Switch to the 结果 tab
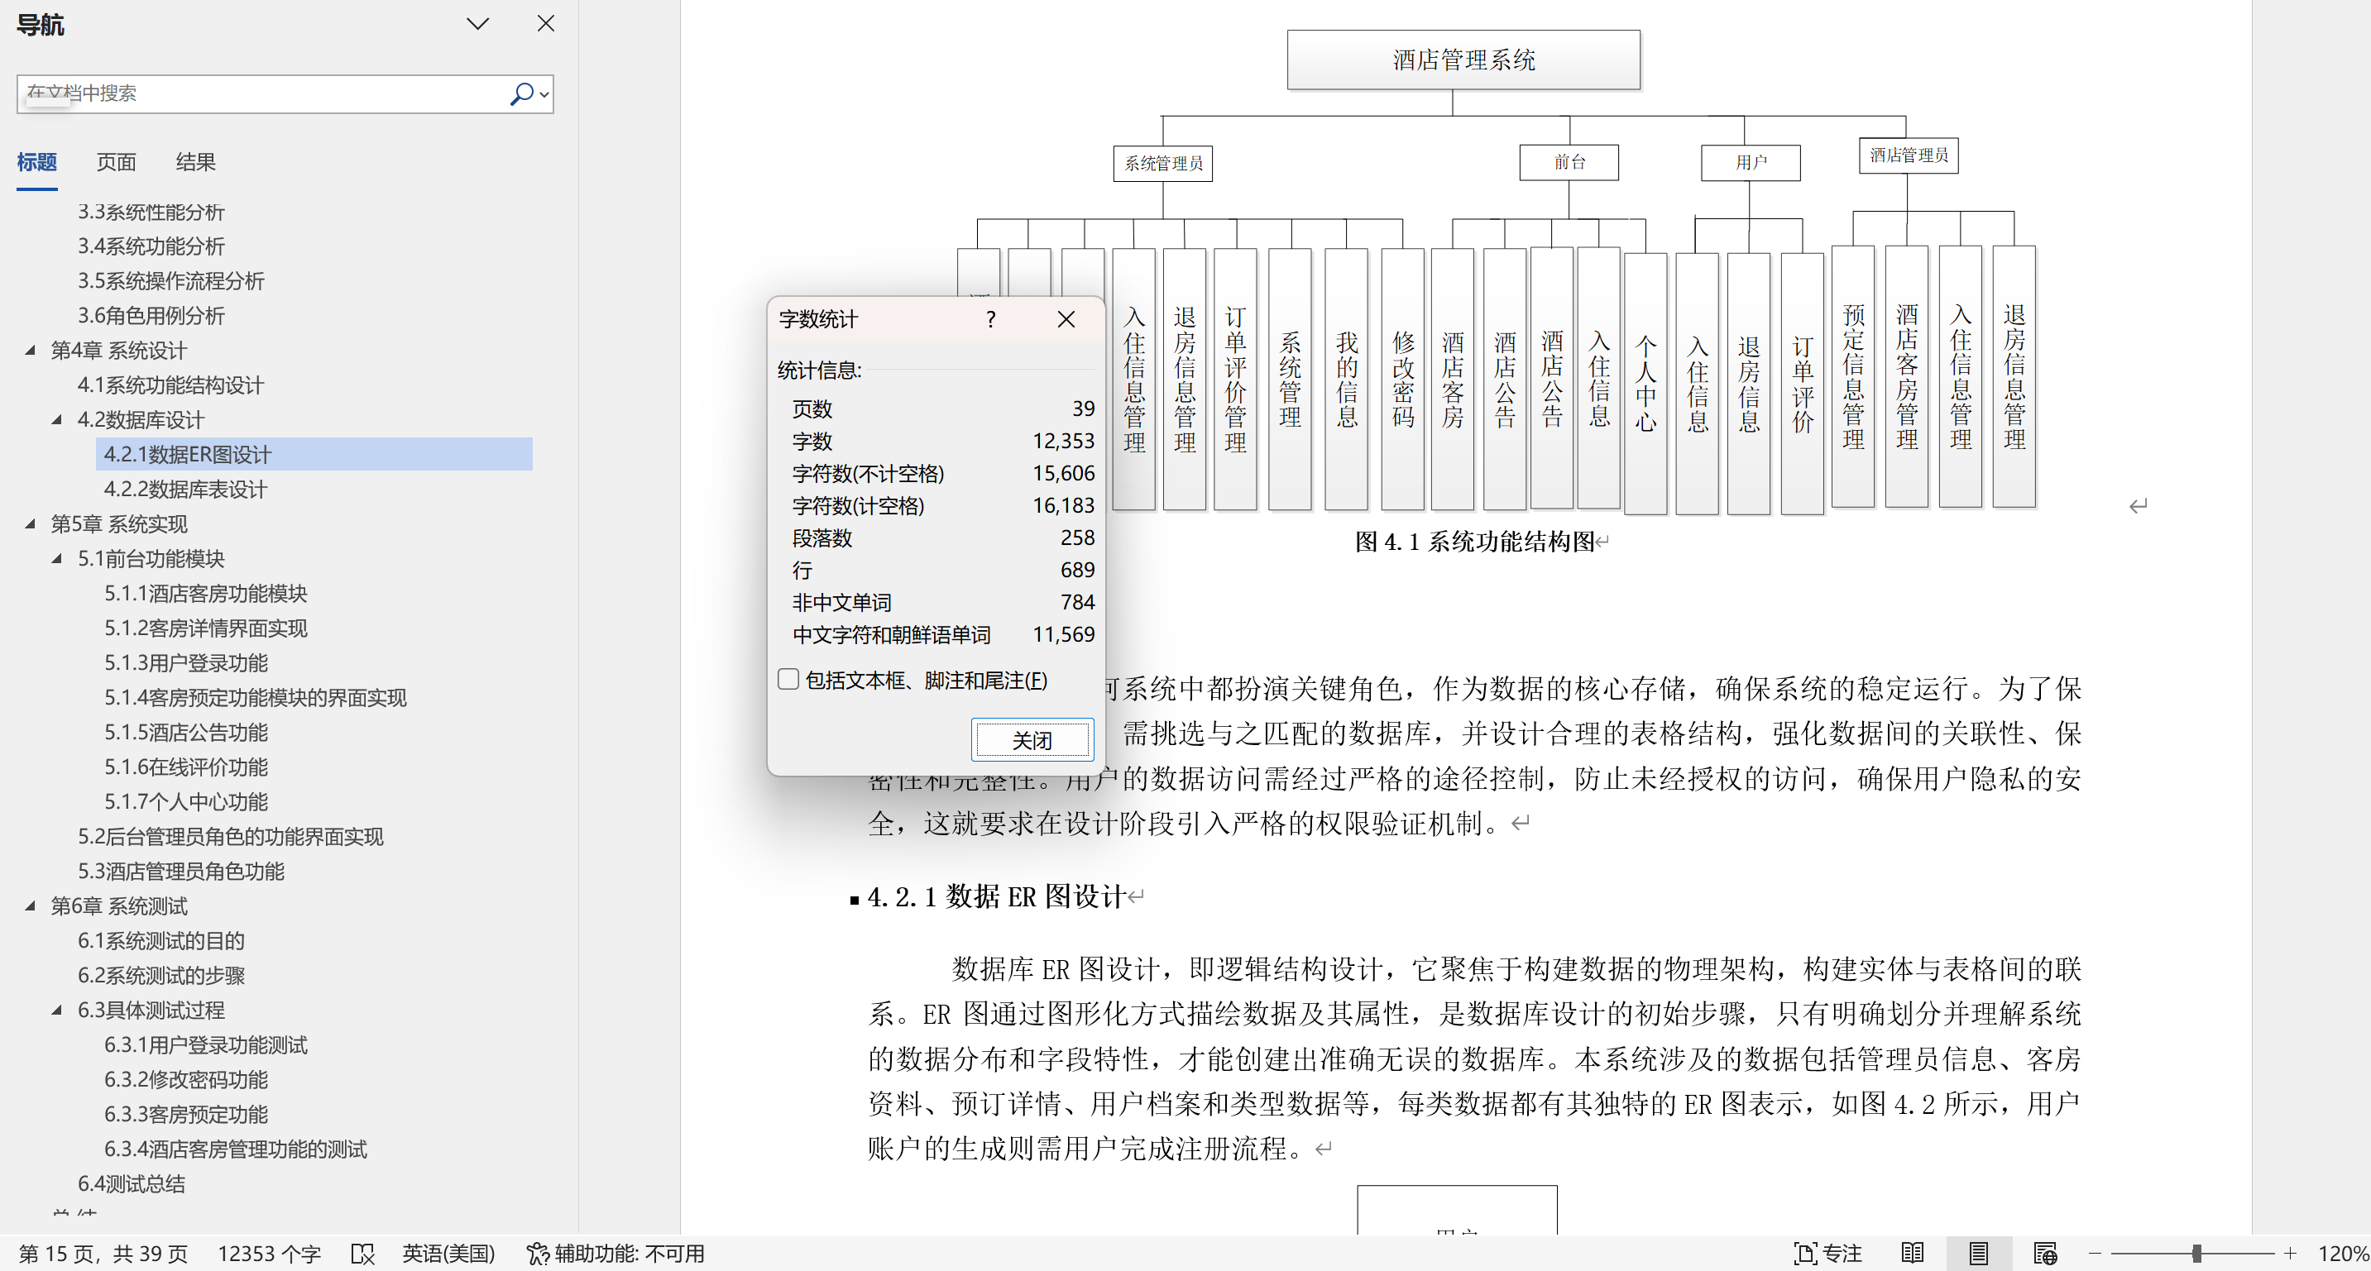 pos(195,162)
